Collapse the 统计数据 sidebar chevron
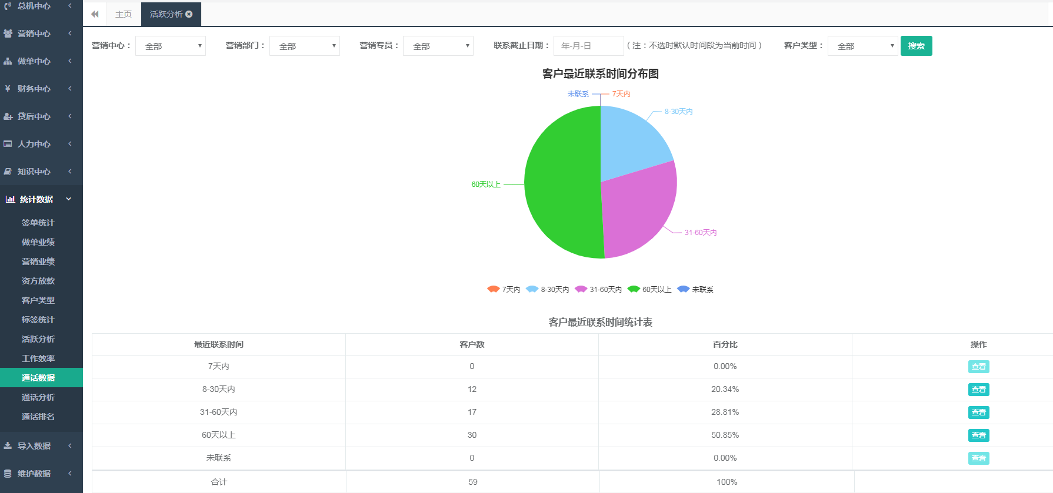The width and height of the screenshot is (1053, 493). [69, 199]
